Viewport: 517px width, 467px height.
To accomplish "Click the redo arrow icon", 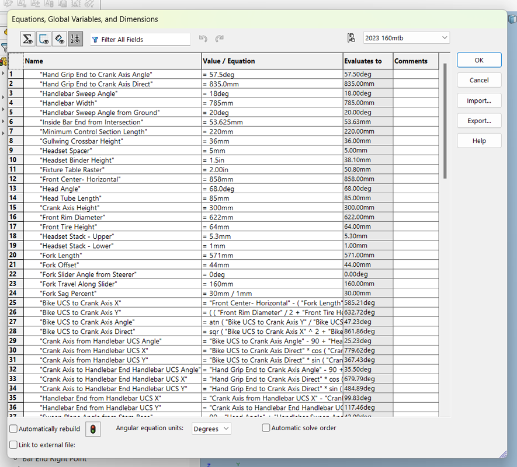I will click(219, 39).
